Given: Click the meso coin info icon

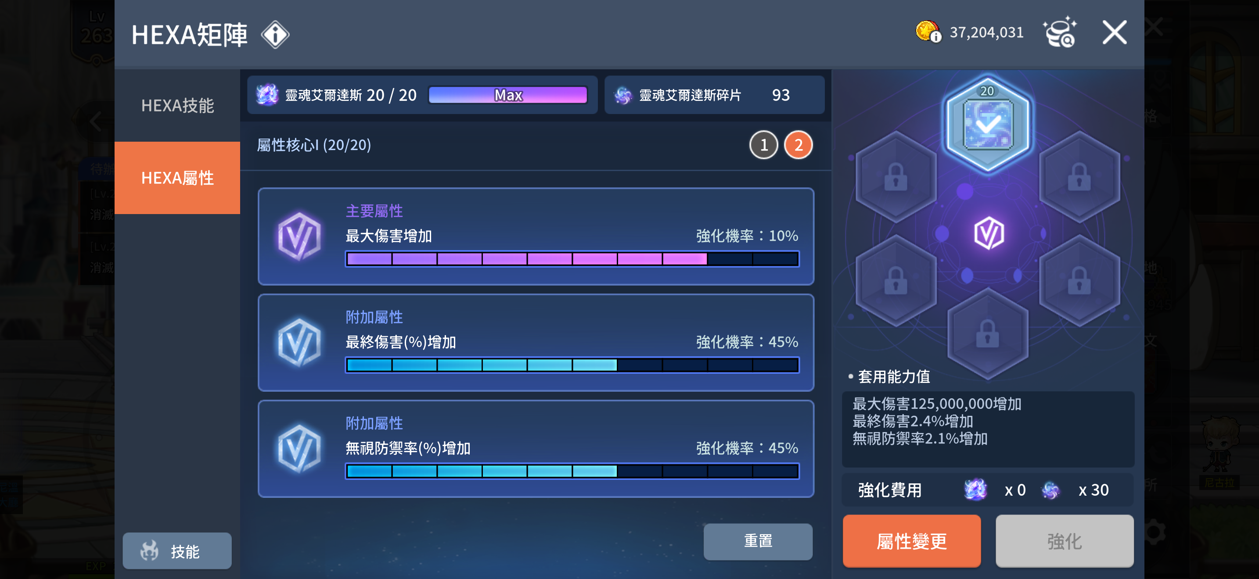Looking at the screenshot, I should click(928, 33).
